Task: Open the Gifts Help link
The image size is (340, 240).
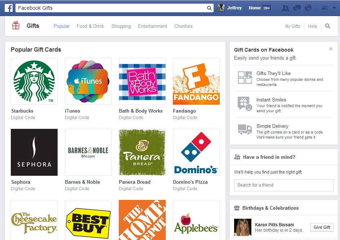Action: [x=313, y=26]
